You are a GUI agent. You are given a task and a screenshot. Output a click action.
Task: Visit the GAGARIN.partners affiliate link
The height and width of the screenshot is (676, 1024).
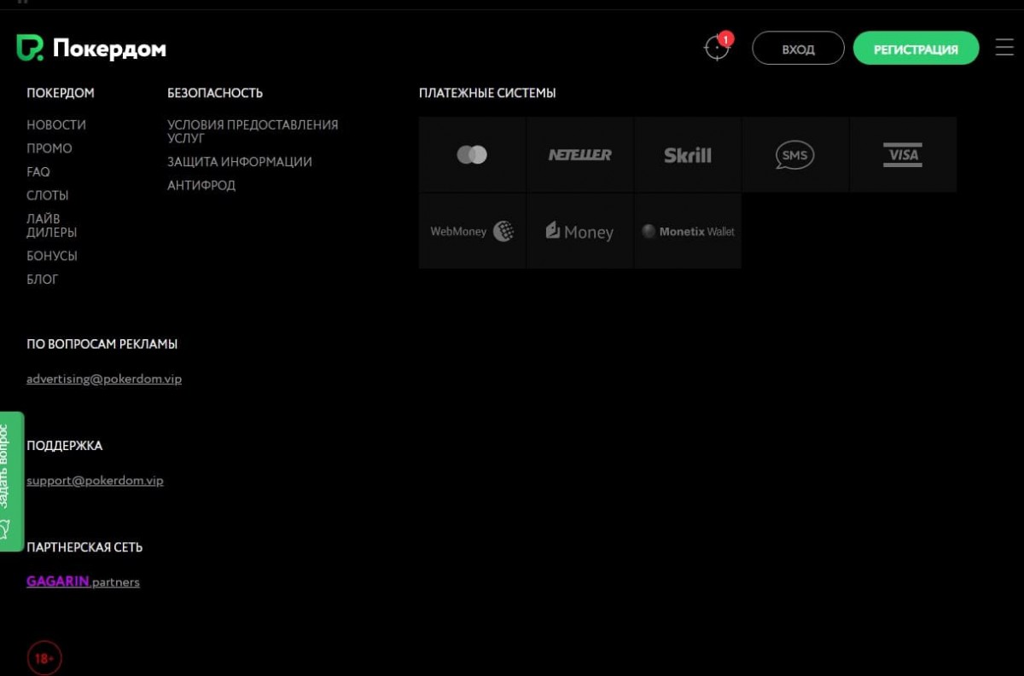pyautogui.click(x=83, y=581)
